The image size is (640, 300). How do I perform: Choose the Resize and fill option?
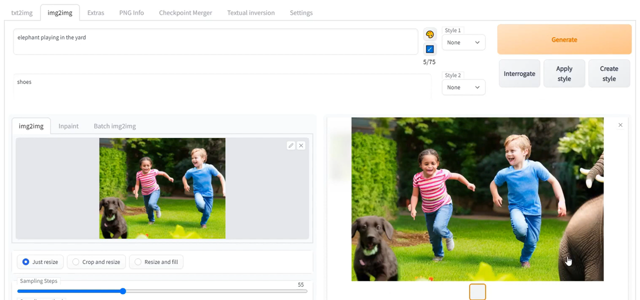(156, 262)
